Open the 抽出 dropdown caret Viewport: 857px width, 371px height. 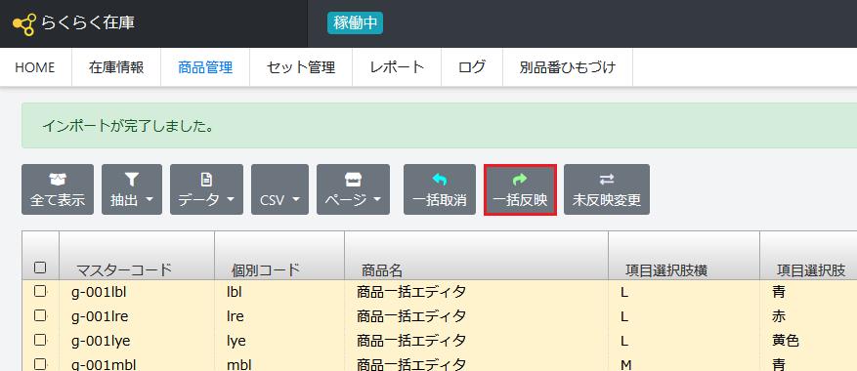150,200
